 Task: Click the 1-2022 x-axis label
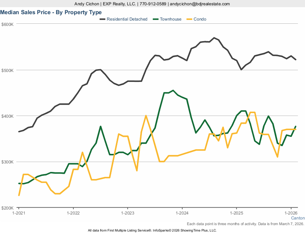(73, 213)
